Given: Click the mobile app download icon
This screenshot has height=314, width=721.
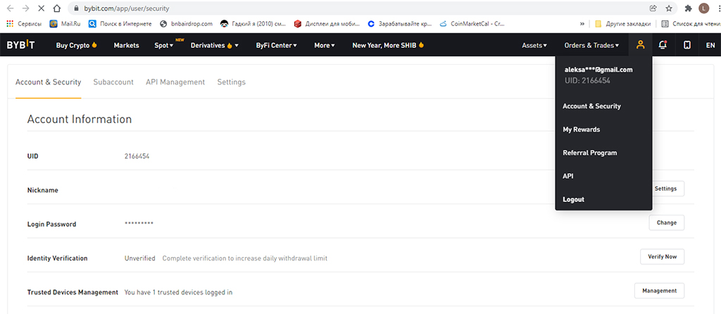Looking at the screenshot, I should pyautogui.click(x=687, y=45).
